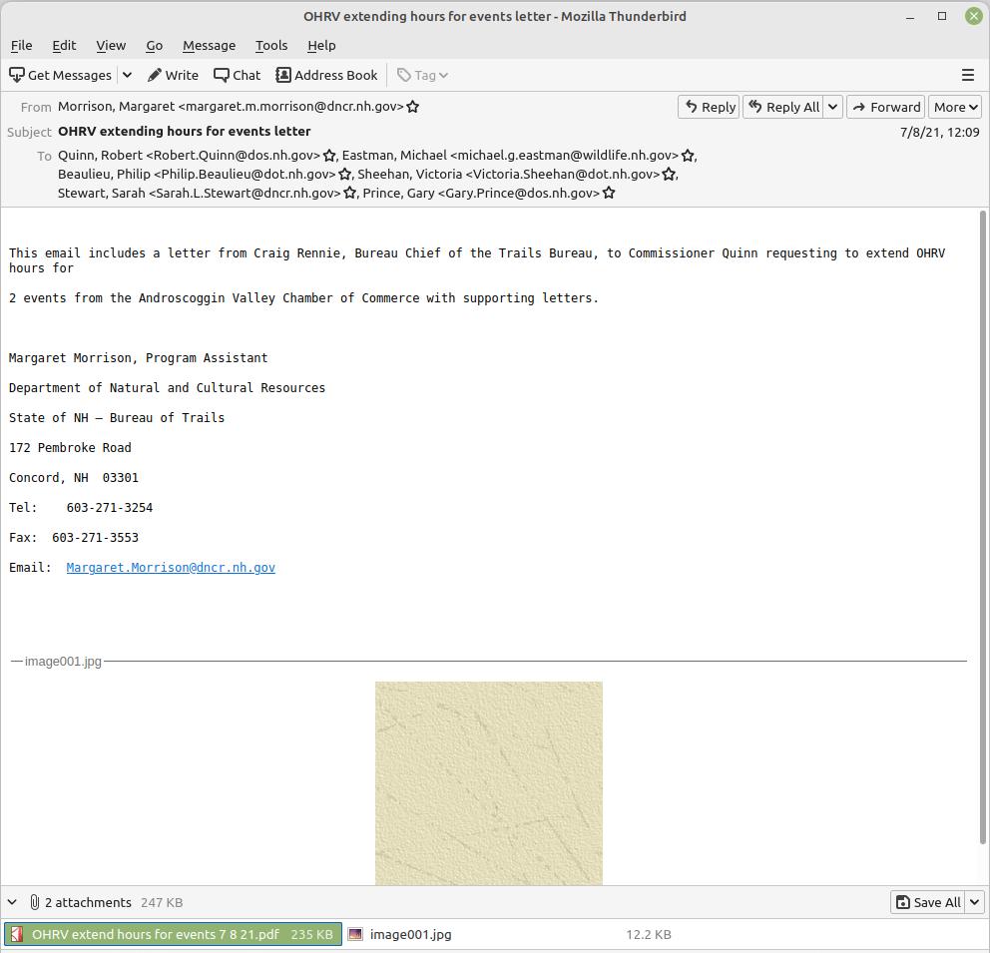Toggle star next to sender Margaret Morrison

(412, 107)
